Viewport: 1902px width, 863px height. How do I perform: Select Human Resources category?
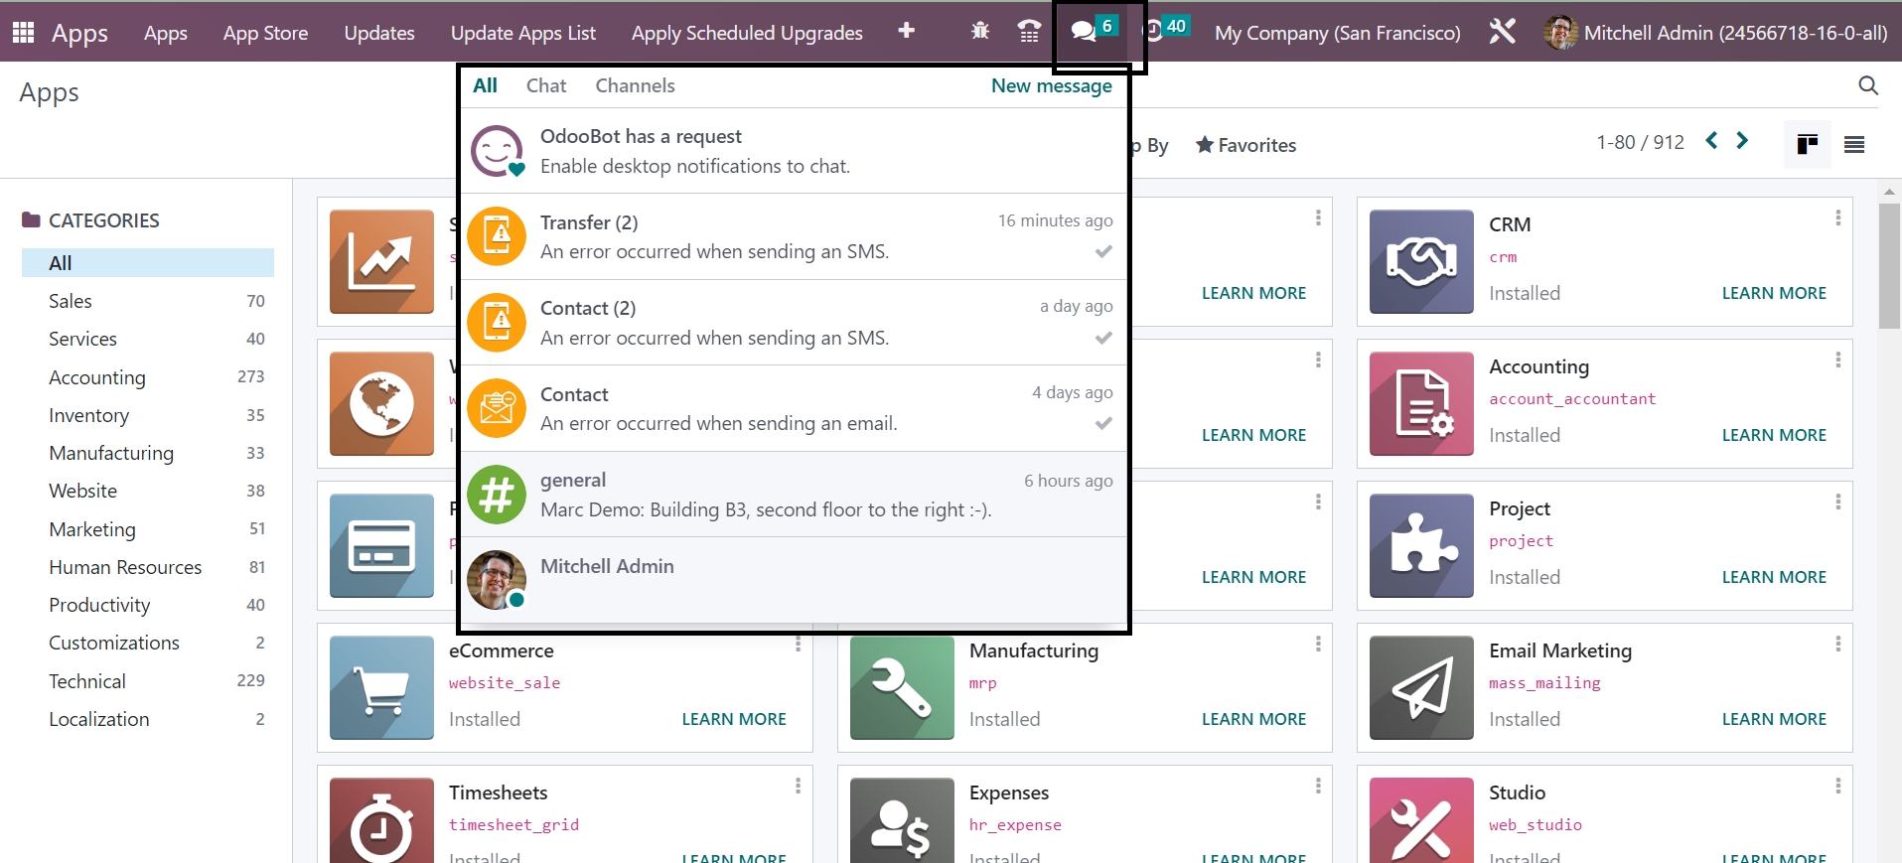[125, 567]
